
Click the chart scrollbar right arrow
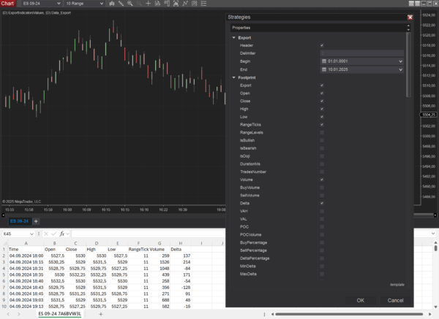[435, 215]
